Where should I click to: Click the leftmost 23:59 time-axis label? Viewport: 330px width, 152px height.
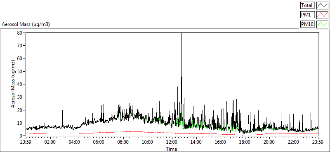coord(26,142)
